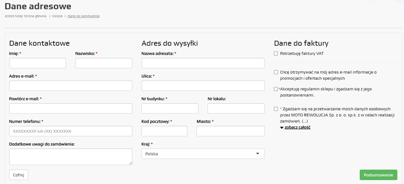Click the Numer telefonu field
The height and width of the screenshot is (184, 404).
point(71,131)
